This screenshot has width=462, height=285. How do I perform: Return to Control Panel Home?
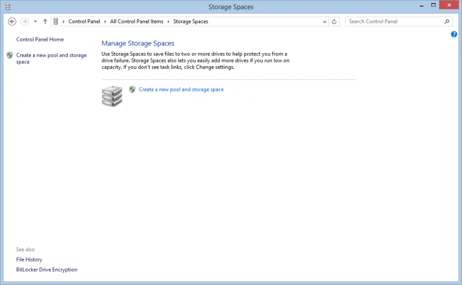pyautogui.click(x=40, y=39)
